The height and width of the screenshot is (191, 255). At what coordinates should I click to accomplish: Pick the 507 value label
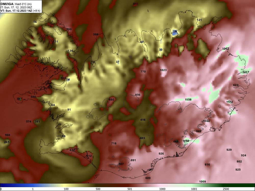pyautogui.click(x=121, y=164)
